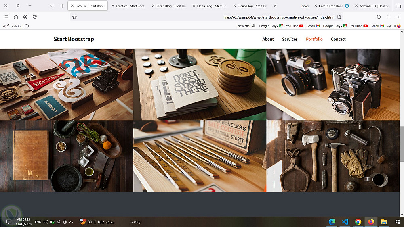Click the taskbar clock showing 05:23
The height and width of the screenshot is (227, 404).
[x=23, y=222]
